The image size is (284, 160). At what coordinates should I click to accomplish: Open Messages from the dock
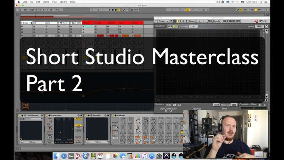(x=122, y=156)
